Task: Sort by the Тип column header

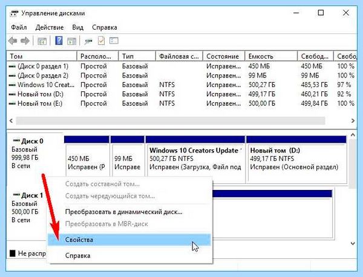Action: [137, 56]
